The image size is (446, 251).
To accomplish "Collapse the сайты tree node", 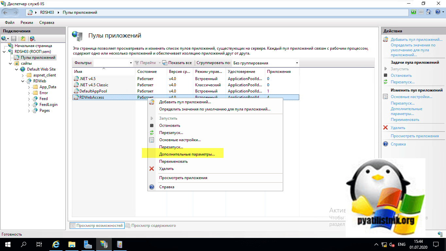I will [10, 63].
